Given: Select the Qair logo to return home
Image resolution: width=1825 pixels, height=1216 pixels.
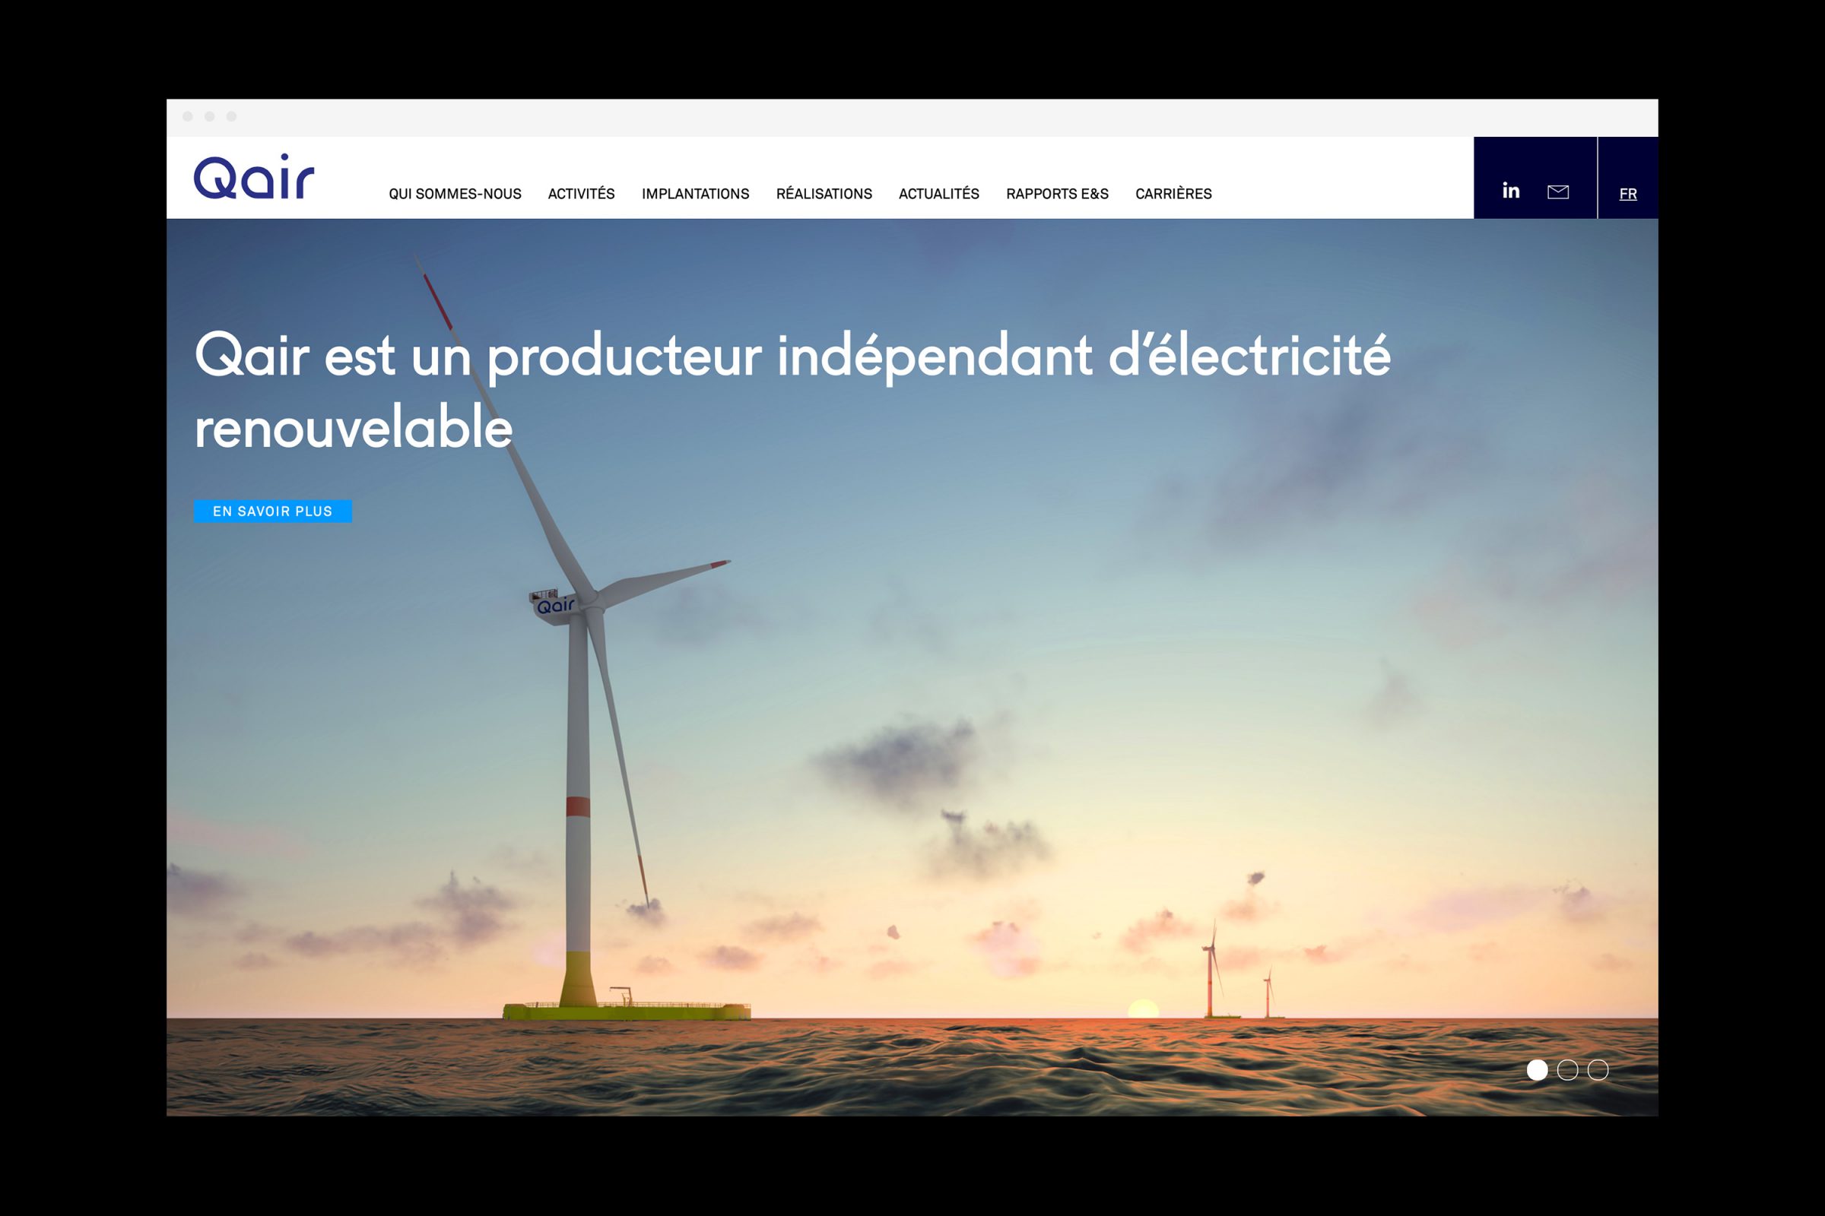Looking at the screenshot, I should point(253,178).
